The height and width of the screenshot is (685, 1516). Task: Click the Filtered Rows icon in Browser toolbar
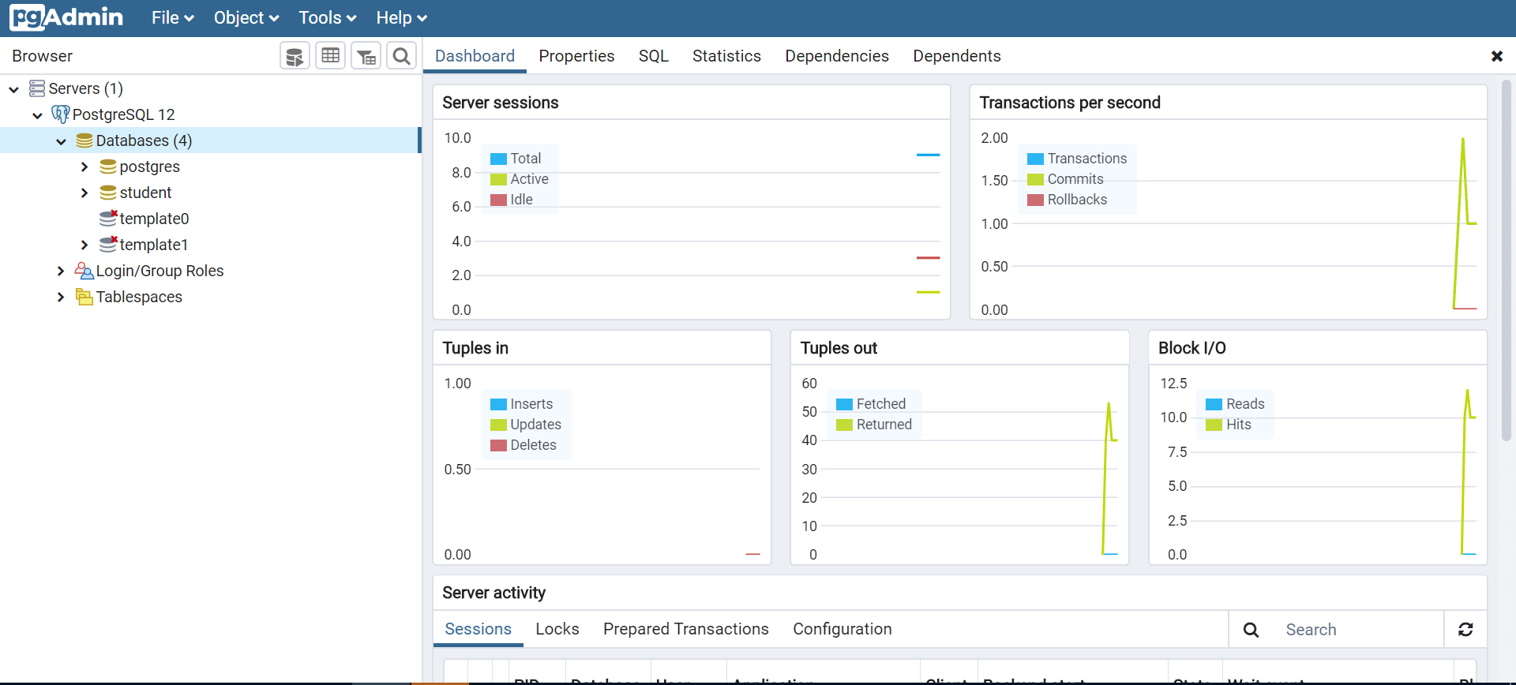click(366, 56)
